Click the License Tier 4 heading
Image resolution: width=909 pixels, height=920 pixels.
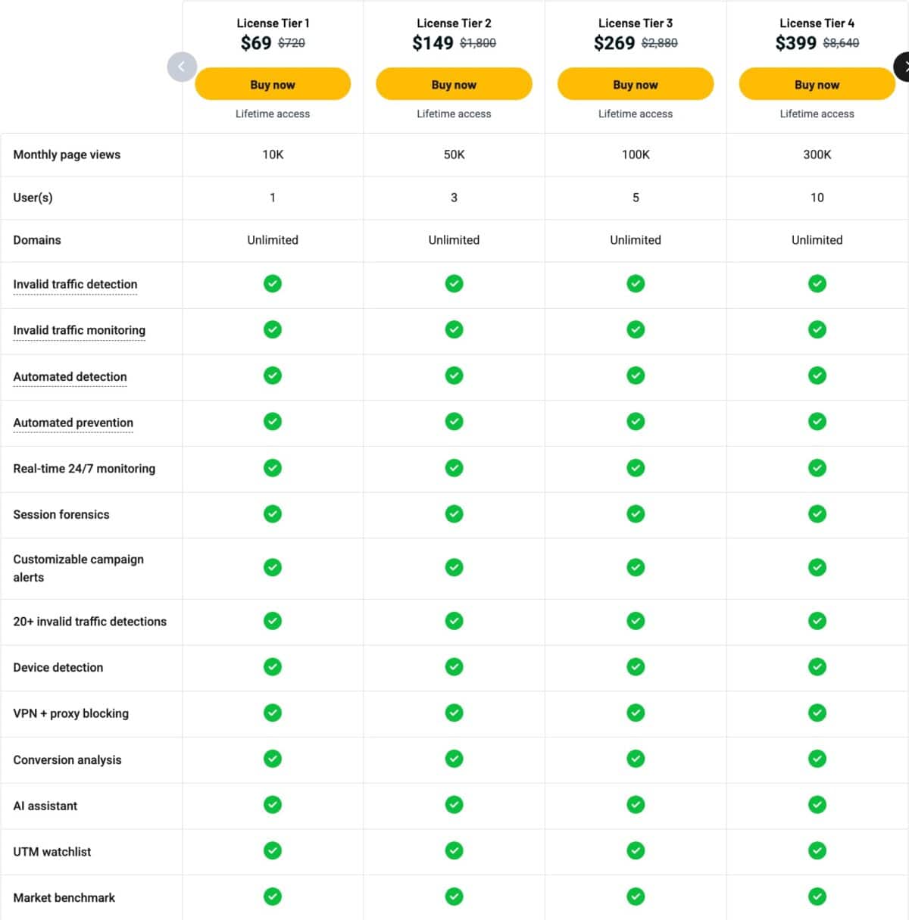[x=817, y=23]
